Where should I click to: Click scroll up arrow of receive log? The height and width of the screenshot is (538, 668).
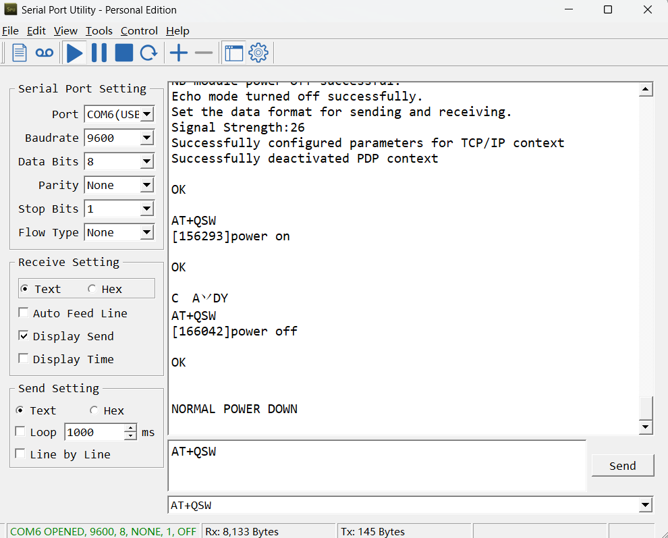(x=646, y=89)
